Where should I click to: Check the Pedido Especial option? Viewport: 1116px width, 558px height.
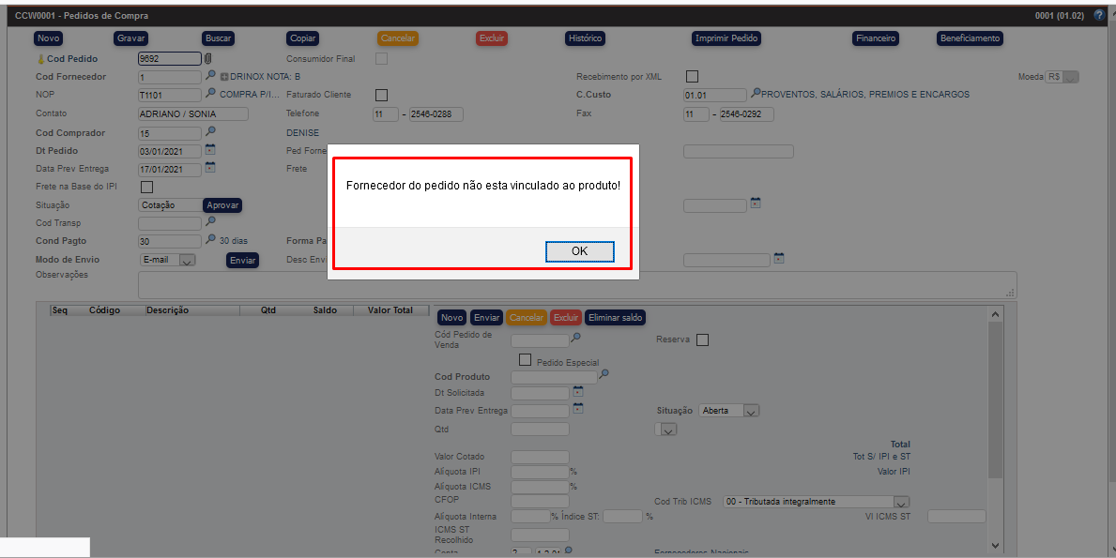[x=526, y=359]
